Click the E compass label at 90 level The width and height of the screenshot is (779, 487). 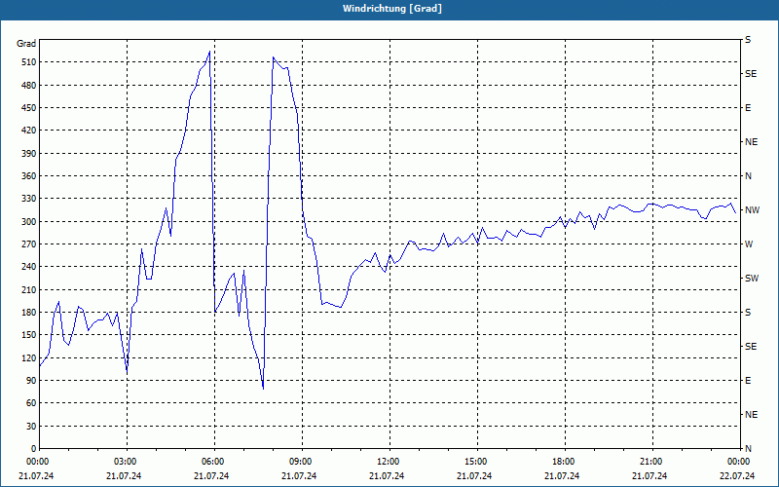click(x=748, y=380)
